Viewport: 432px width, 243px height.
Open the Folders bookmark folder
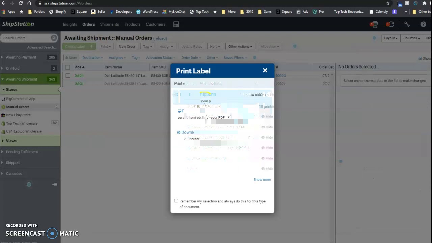pos(36,12)
